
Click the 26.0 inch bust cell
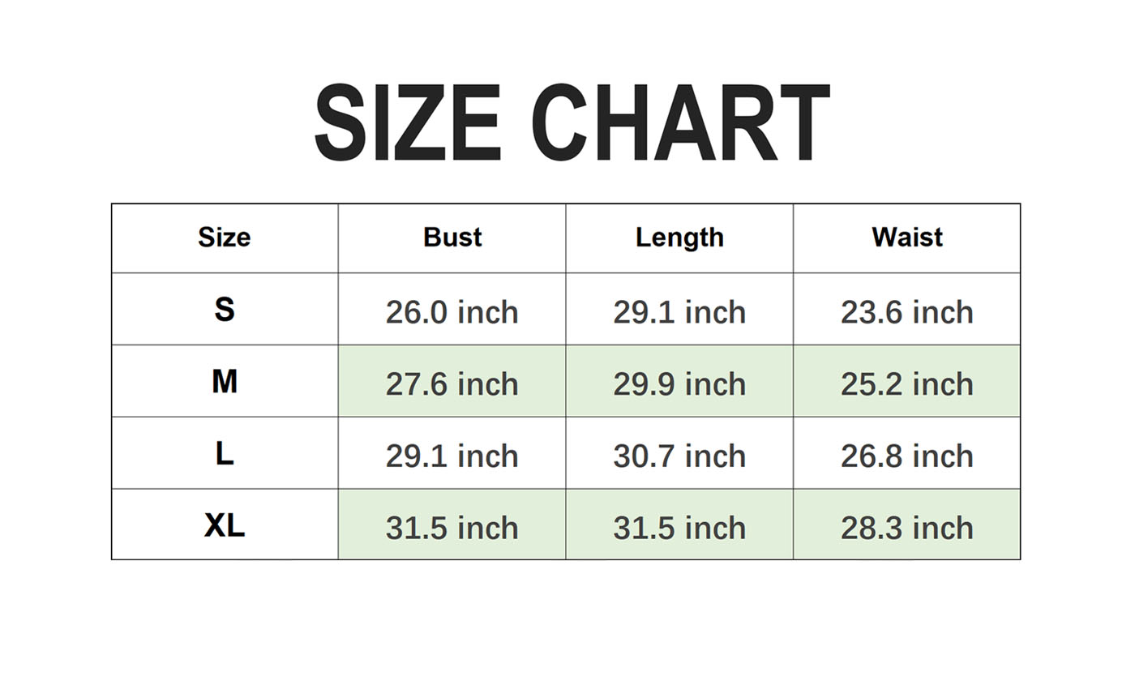pos(452,312)
